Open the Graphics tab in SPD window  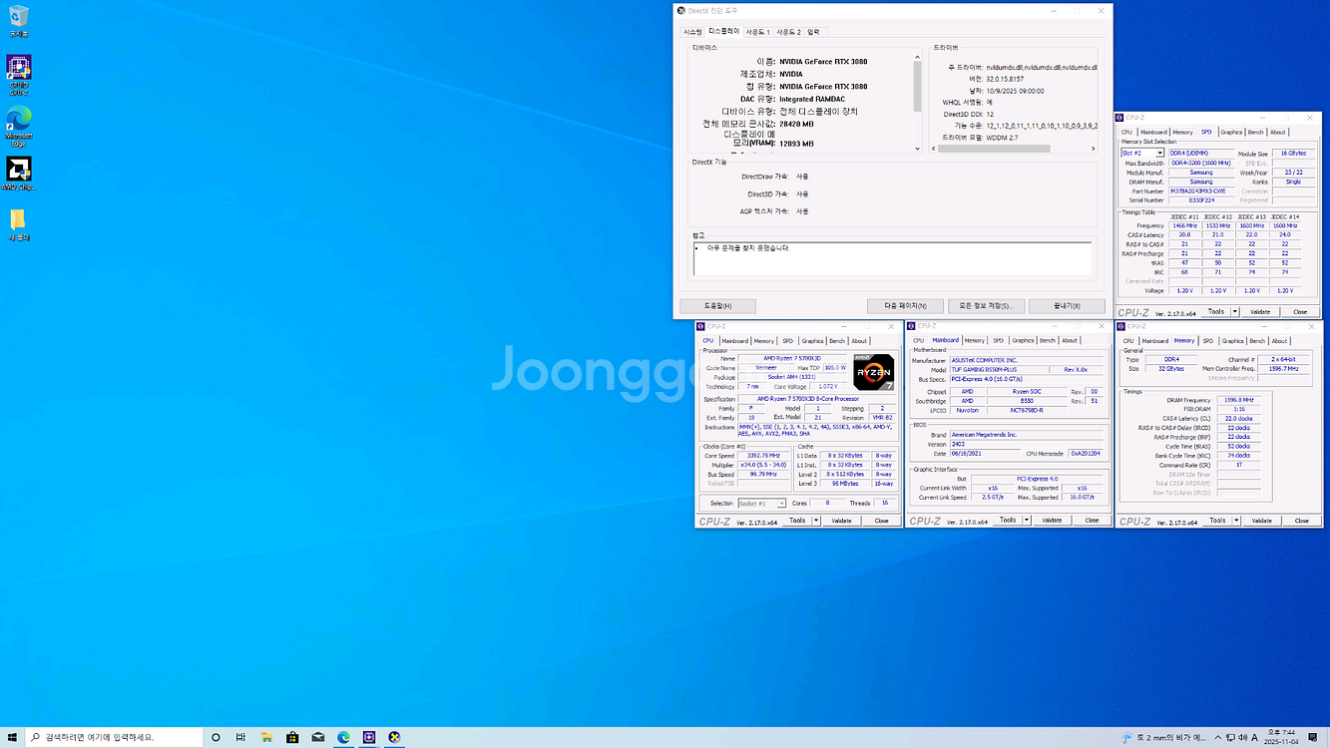click(x=1231, y=132)
